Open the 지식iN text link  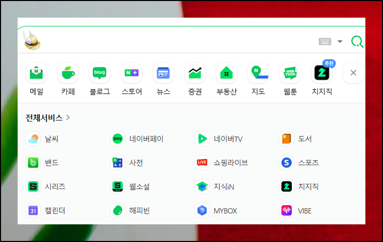tap(224, 187)
